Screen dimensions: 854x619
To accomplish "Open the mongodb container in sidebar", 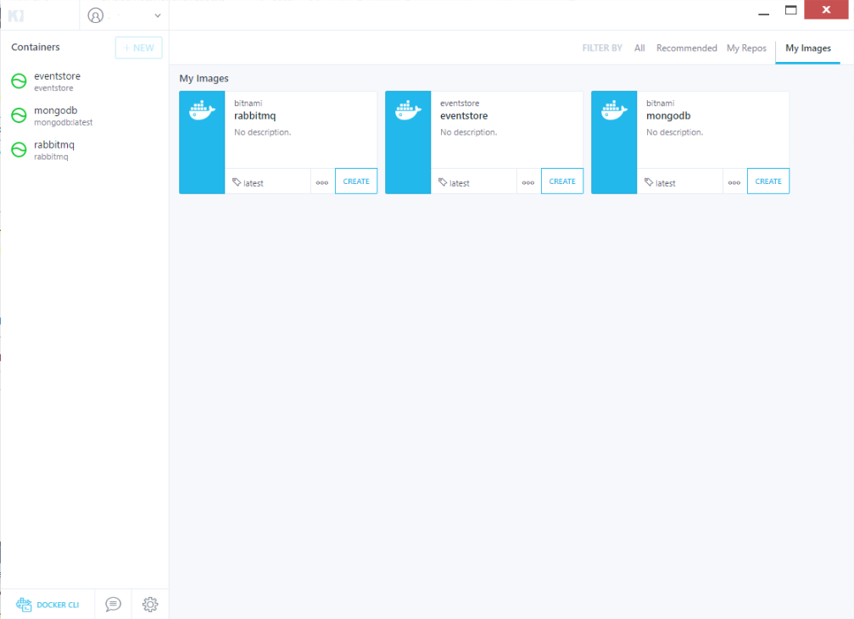I will [85, 115].
